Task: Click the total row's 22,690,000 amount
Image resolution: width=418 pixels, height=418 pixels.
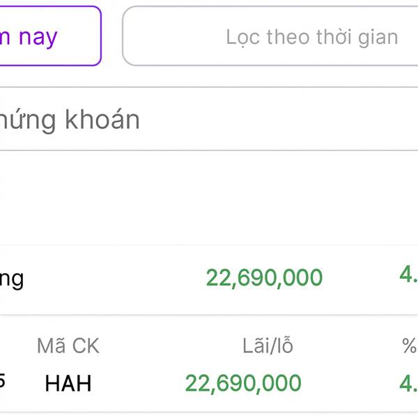Action: click(264, 278)
